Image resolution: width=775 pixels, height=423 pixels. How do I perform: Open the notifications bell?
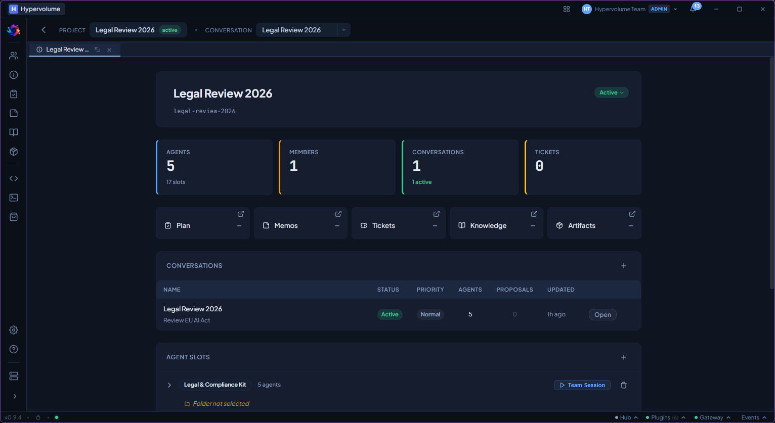pyautogui.click(x=693, y=9)
